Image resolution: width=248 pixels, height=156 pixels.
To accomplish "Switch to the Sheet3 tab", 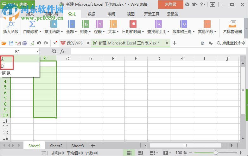I will pyautogui.click(x=78, y=146).
